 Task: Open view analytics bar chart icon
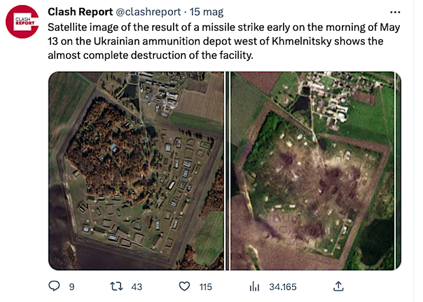coord(254,286)
